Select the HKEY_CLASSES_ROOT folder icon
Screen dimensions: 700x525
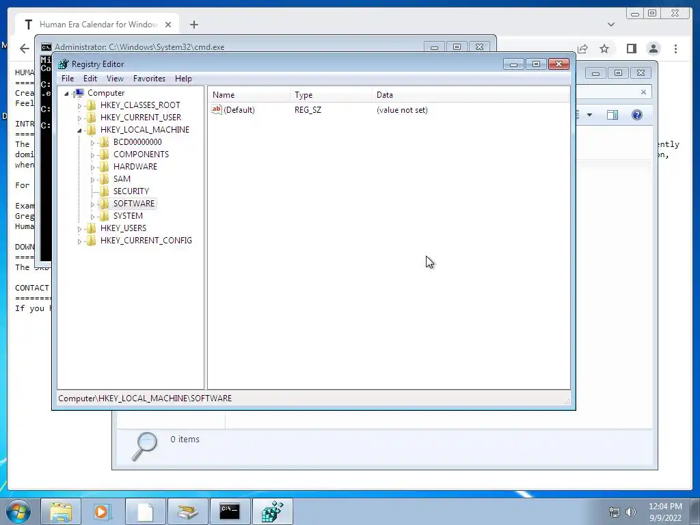coord(91,105)
